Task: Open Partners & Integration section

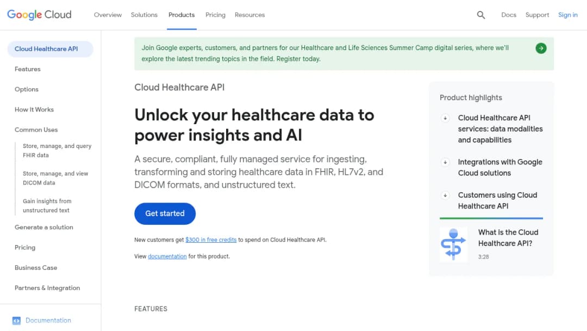Action: pyautogui.click(x=47, y=288)
